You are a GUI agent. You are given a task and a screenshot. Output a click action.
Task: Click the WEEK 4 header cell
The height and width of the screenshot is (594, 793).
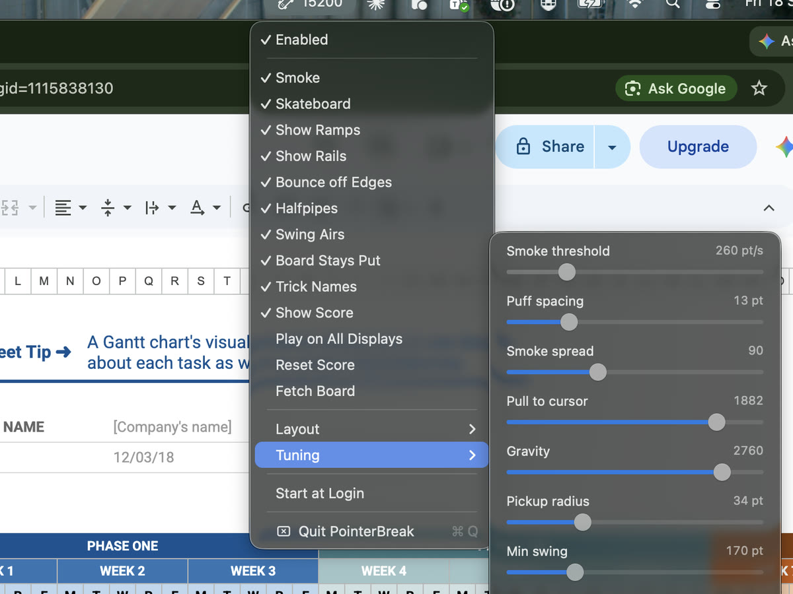pyautogui.click(x=384, y=571)
